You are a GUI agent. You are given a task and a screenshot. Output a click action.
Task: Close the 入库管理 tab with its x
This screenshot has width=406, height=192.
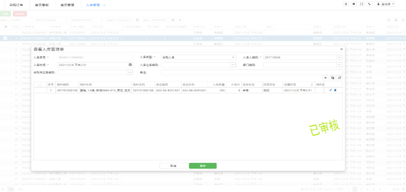click(105, 5)
